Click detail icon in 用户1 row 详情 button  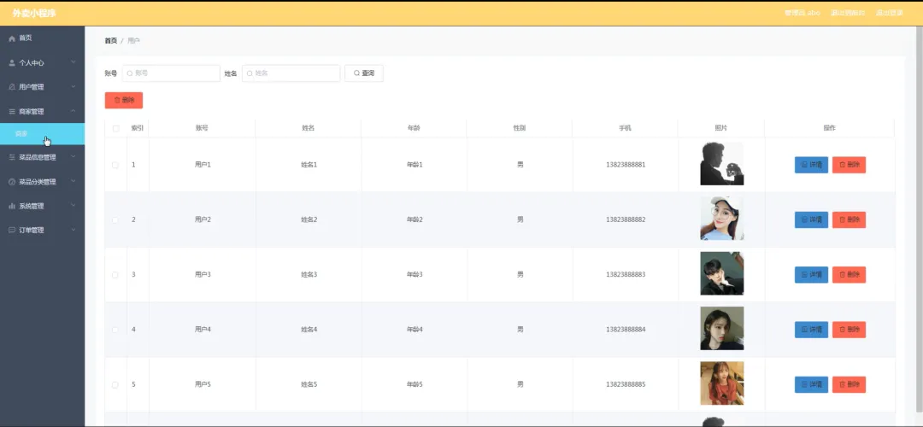click(805, 166)
